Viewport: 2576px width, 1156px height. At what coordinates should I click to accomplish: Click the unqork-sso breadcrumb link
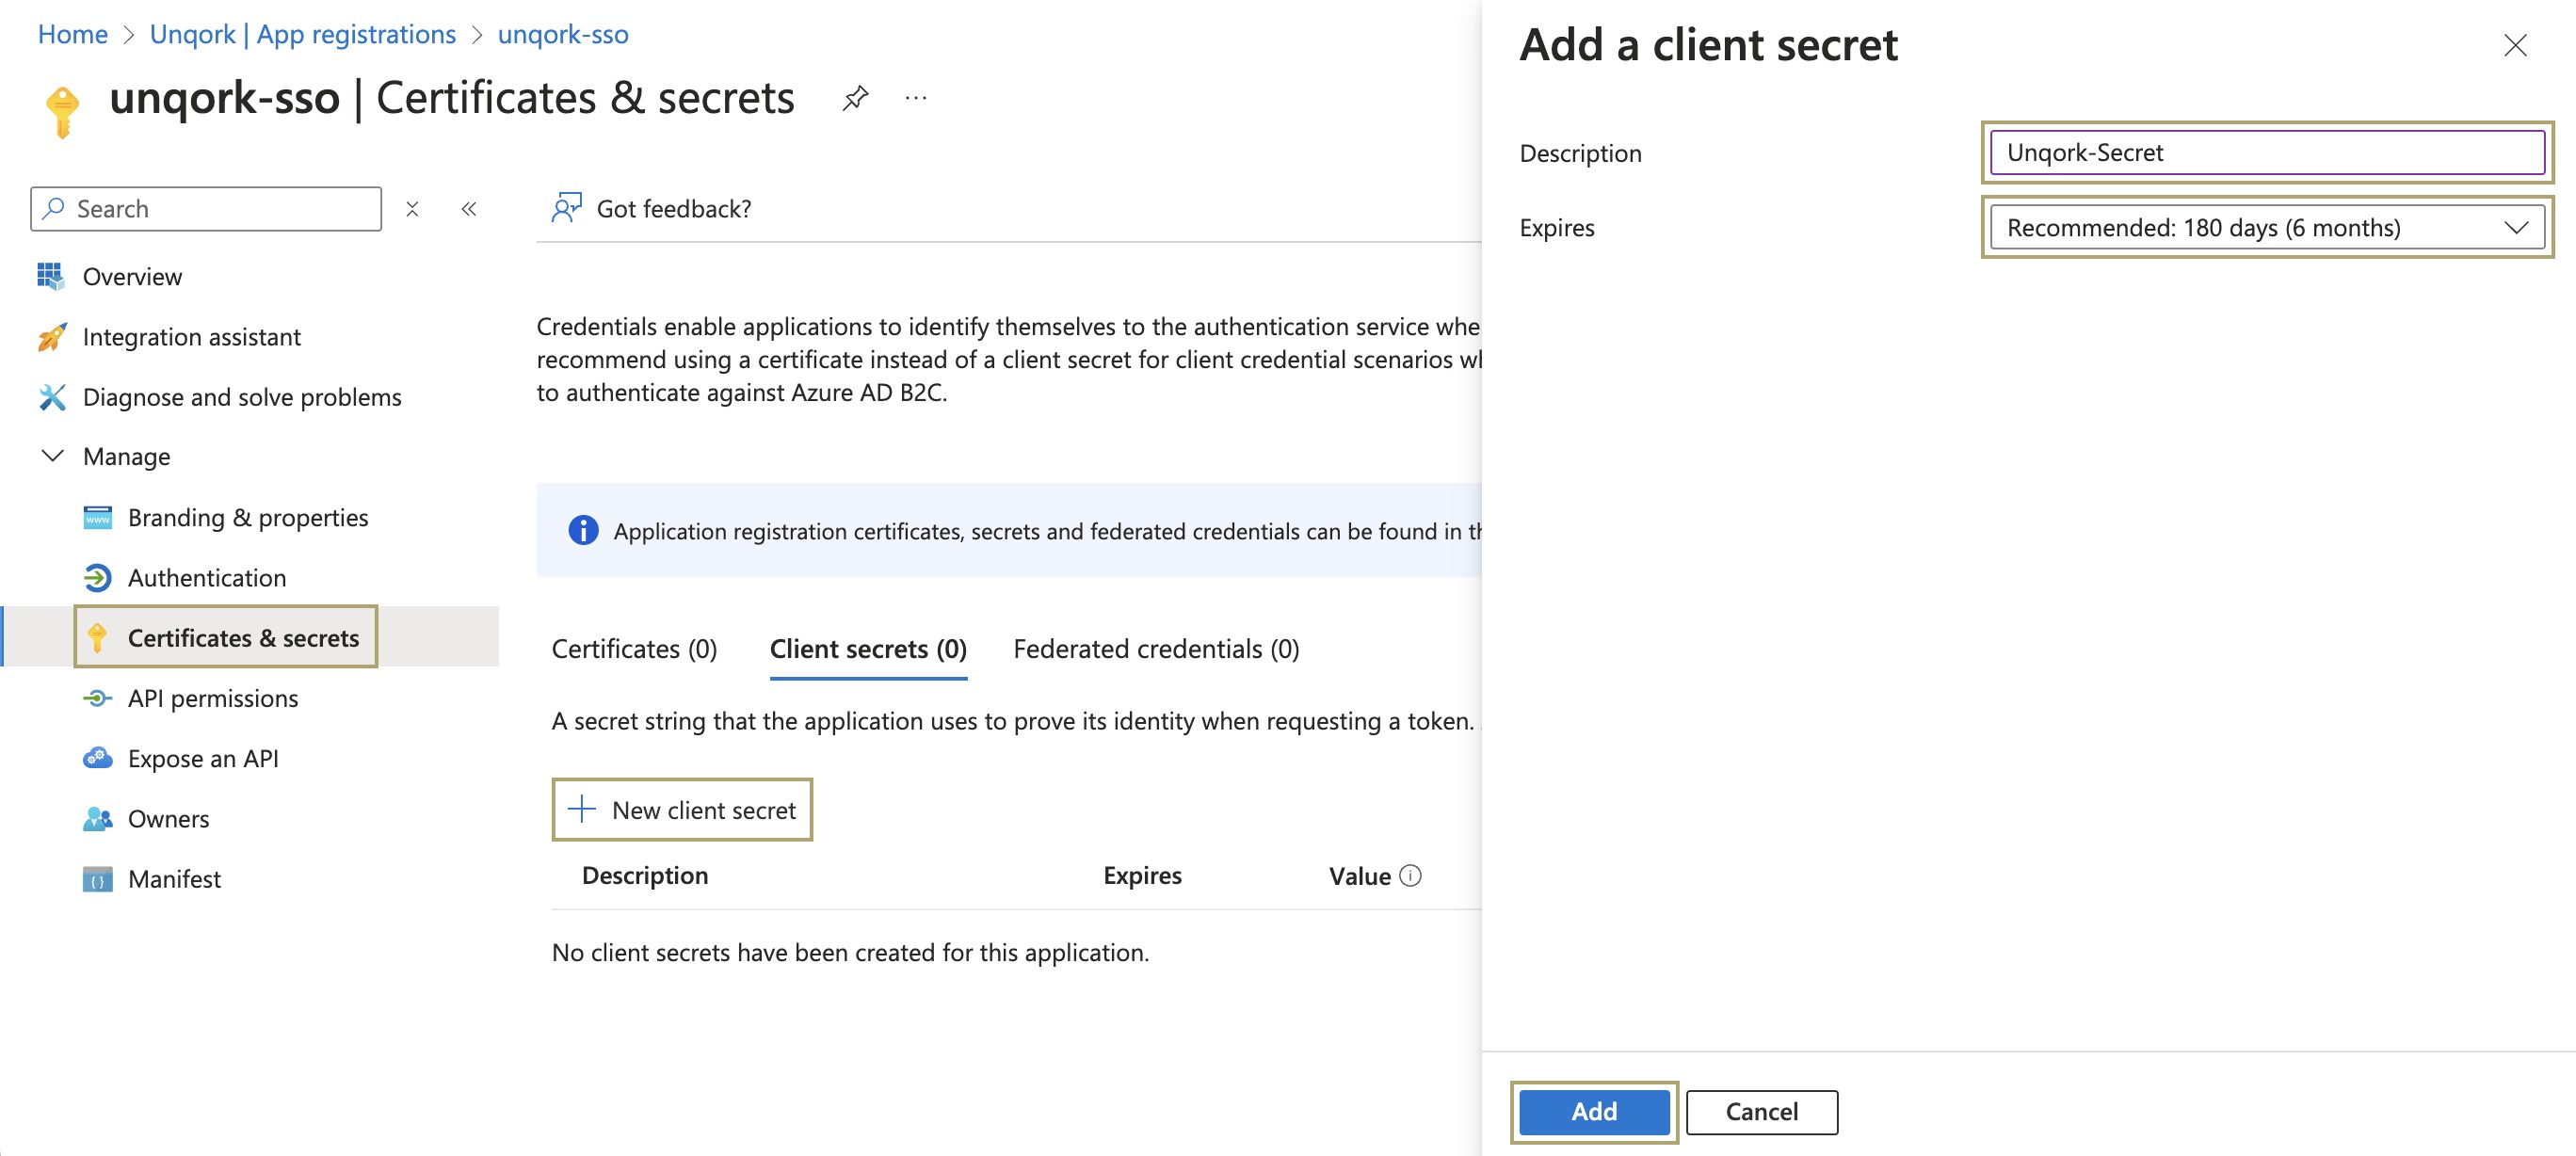pos(563,34)
